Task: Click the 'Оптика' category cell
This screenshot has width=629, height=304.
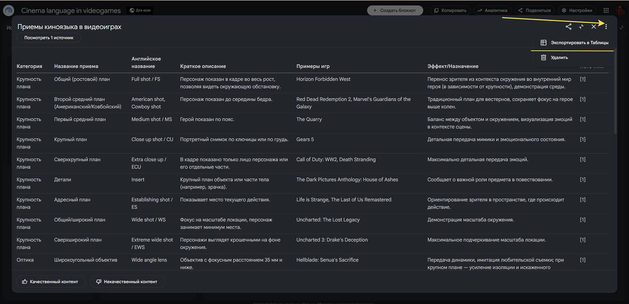Action: click(25, 260)
